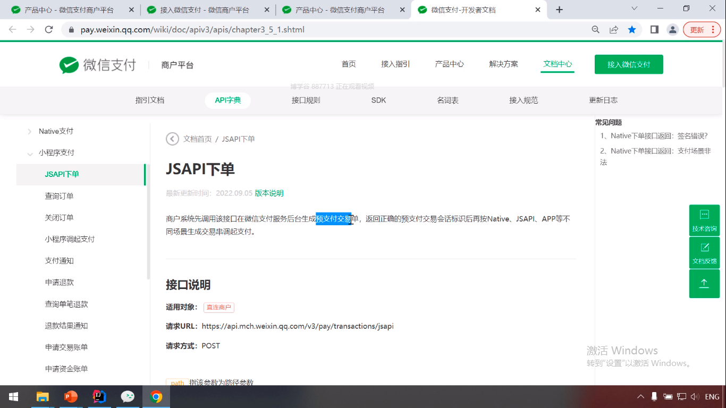Open the Windows Start menu
Screen dimensions: 726x408
(x=13, y=396)
